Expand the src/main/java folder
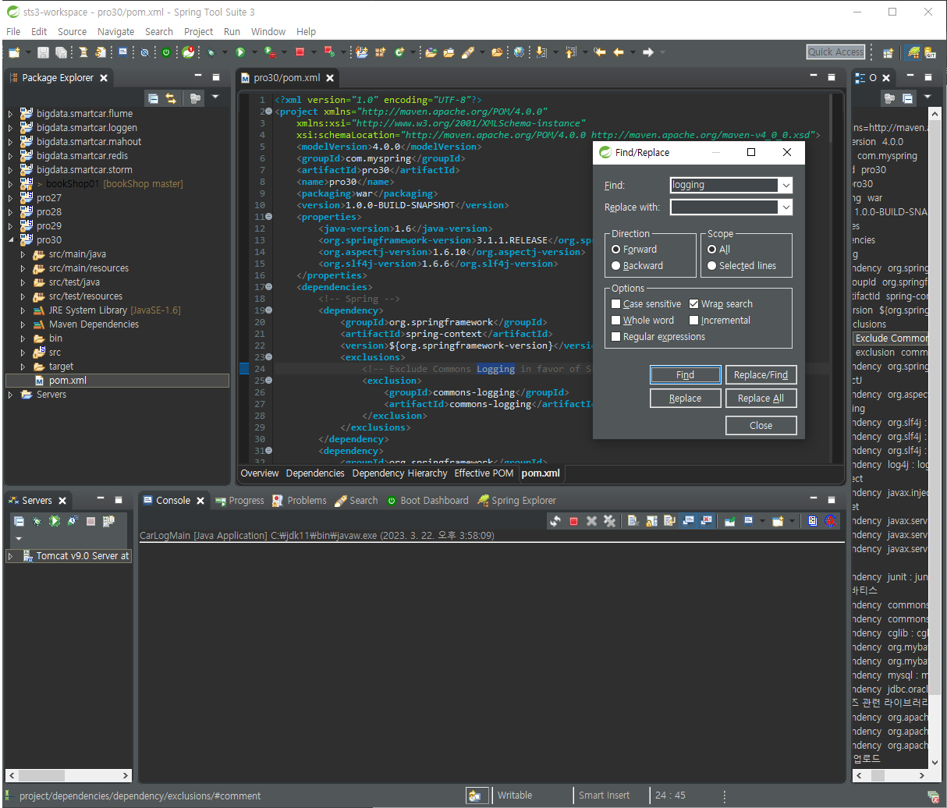This screenshot has height=808, width=947. (x=23, y=254)
